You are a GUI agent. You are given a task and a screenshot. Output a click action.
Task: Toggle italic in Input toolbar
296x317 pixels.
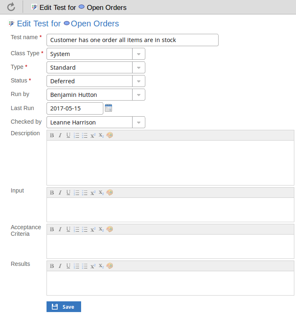[x=60, y=193]
